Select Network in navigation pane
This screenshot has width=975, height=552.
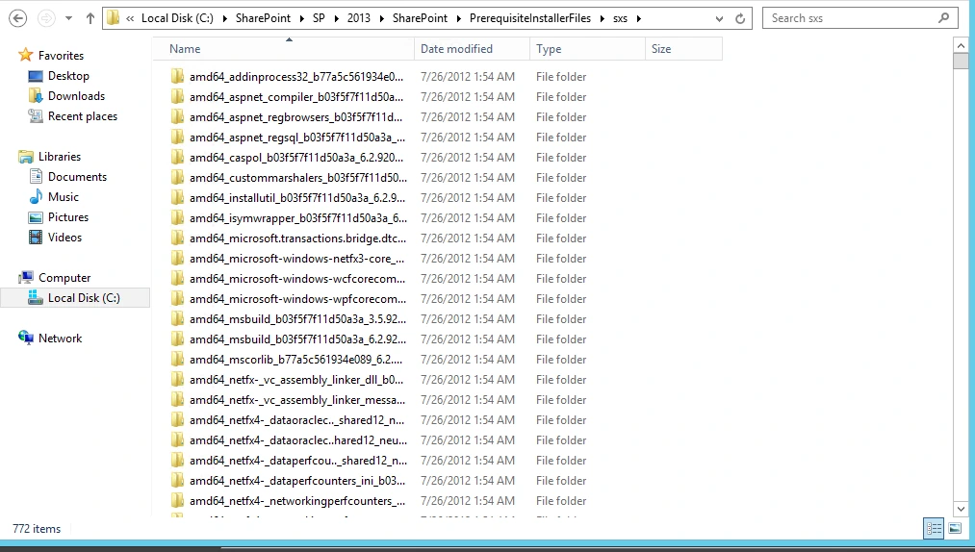coord(61,339)
